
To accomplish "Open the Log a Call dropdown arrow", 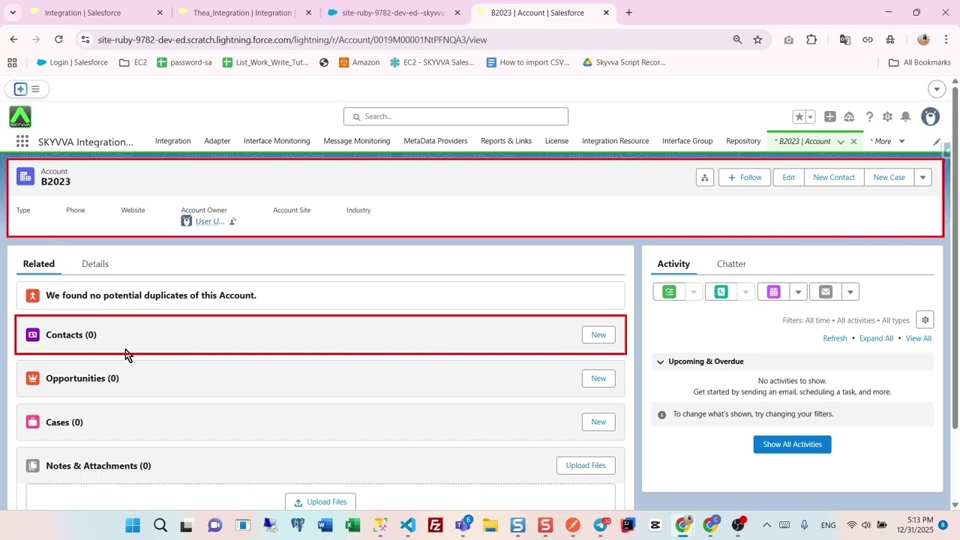I will point(745,292).
